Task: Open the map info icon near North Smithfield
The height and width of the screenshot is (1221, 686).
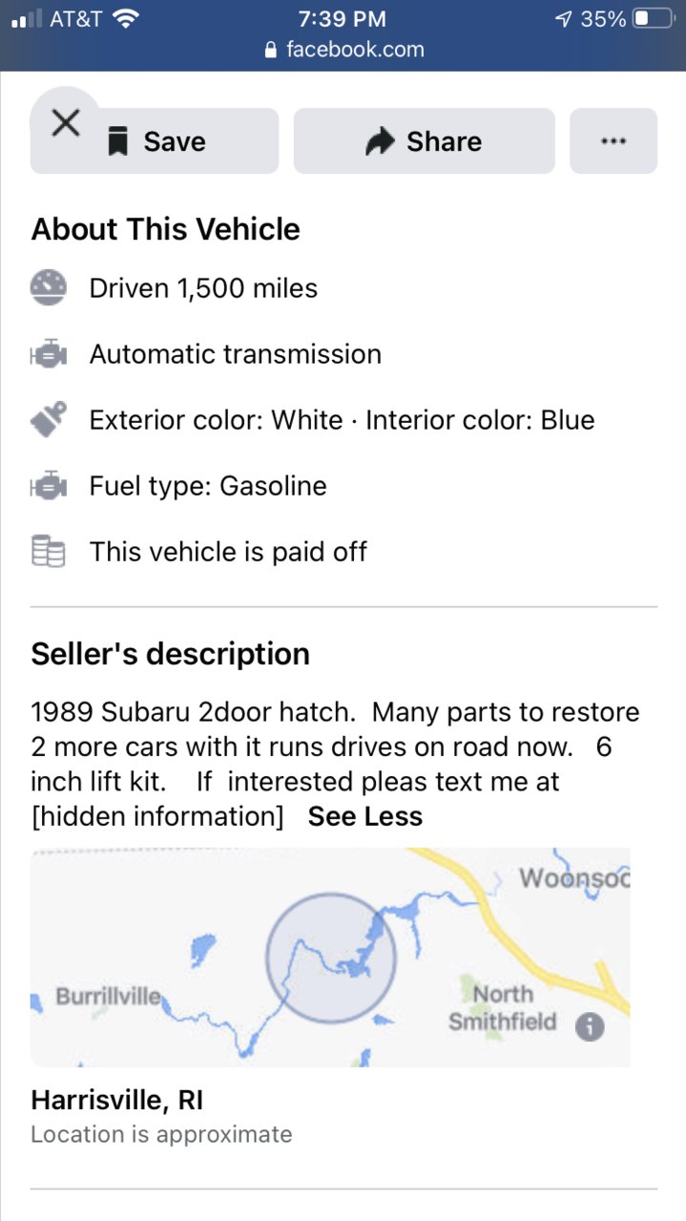Action: 590,1026
